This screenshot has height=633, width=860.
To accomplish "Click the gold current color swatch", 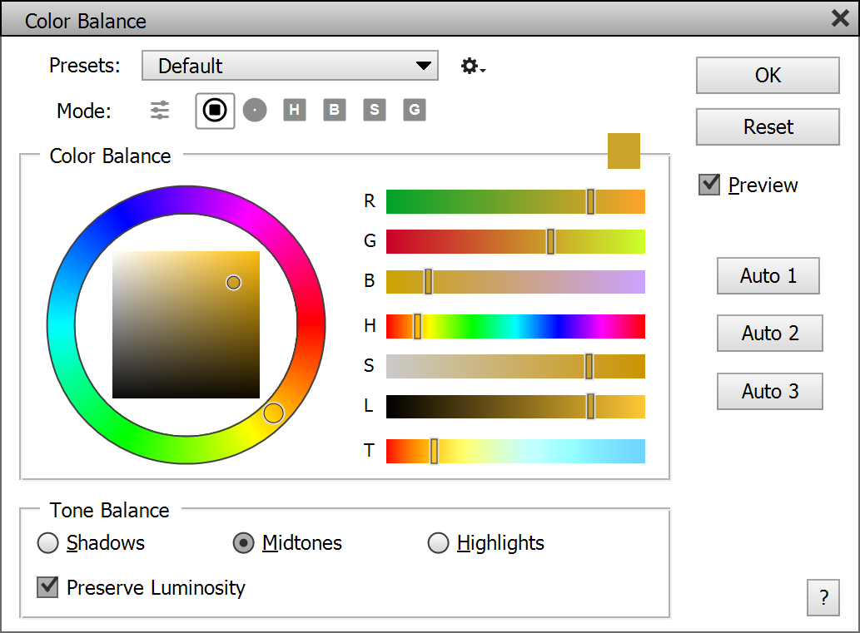I will tap(624, 151).
